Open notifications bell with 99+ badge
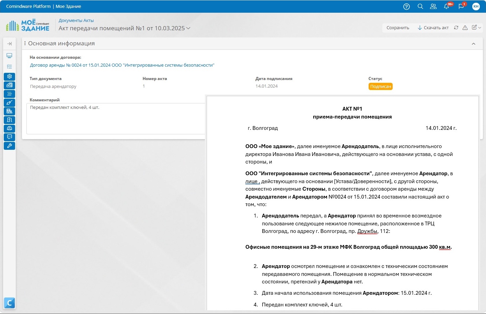Viewport: 486px width, 314px height. (x=447, y=7)
